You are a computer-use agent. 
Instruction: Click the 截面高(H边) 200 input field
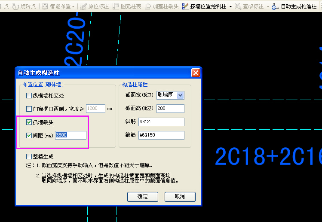click(170, 108)
